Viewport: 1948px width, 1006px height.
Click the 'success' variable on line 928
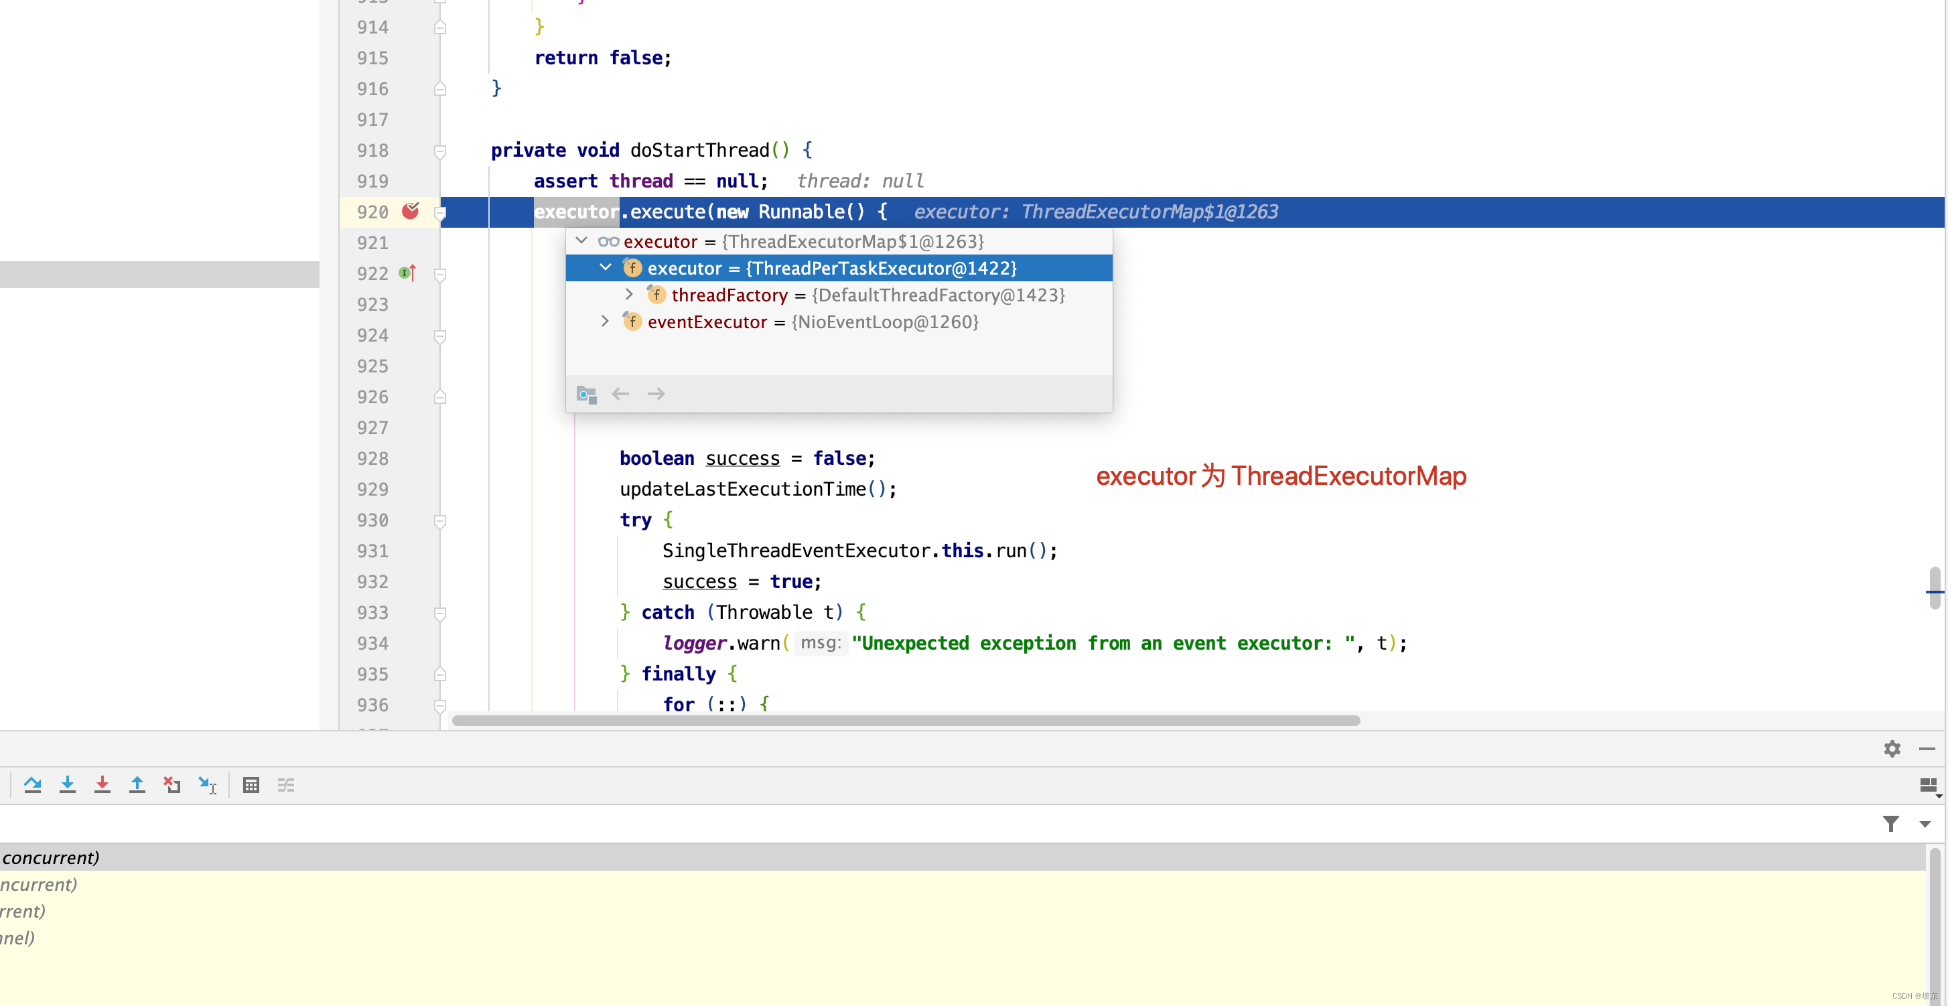(x=743, y=458)
